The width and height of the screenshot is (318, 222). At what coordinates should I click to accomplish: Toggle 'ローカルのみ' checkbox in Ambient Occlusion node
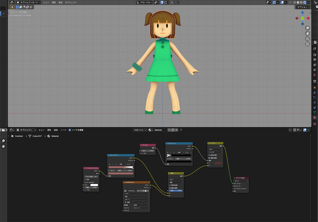(x=85, y=183)
